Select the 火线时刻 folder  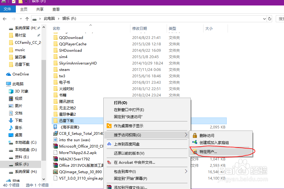click(x=66, y=89)
